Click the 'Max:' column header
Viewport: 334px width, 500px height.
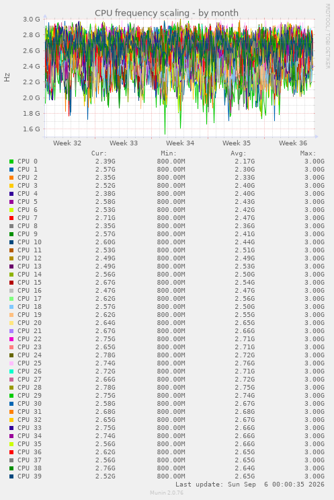pyautogui.click(x=308, y=153)
